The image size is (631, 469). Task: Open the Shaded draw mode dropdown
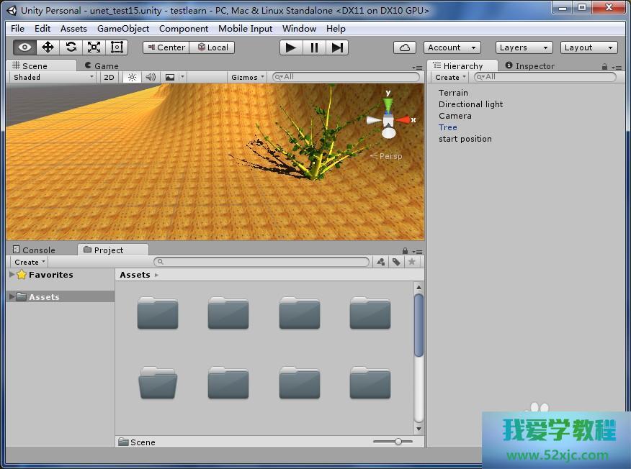(x=52, y=77)
